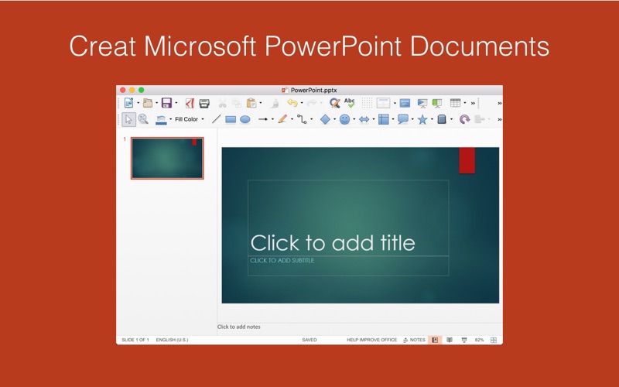Start Slide Show from status bar icon
This screenshot has width=619, height=387.
464,340
